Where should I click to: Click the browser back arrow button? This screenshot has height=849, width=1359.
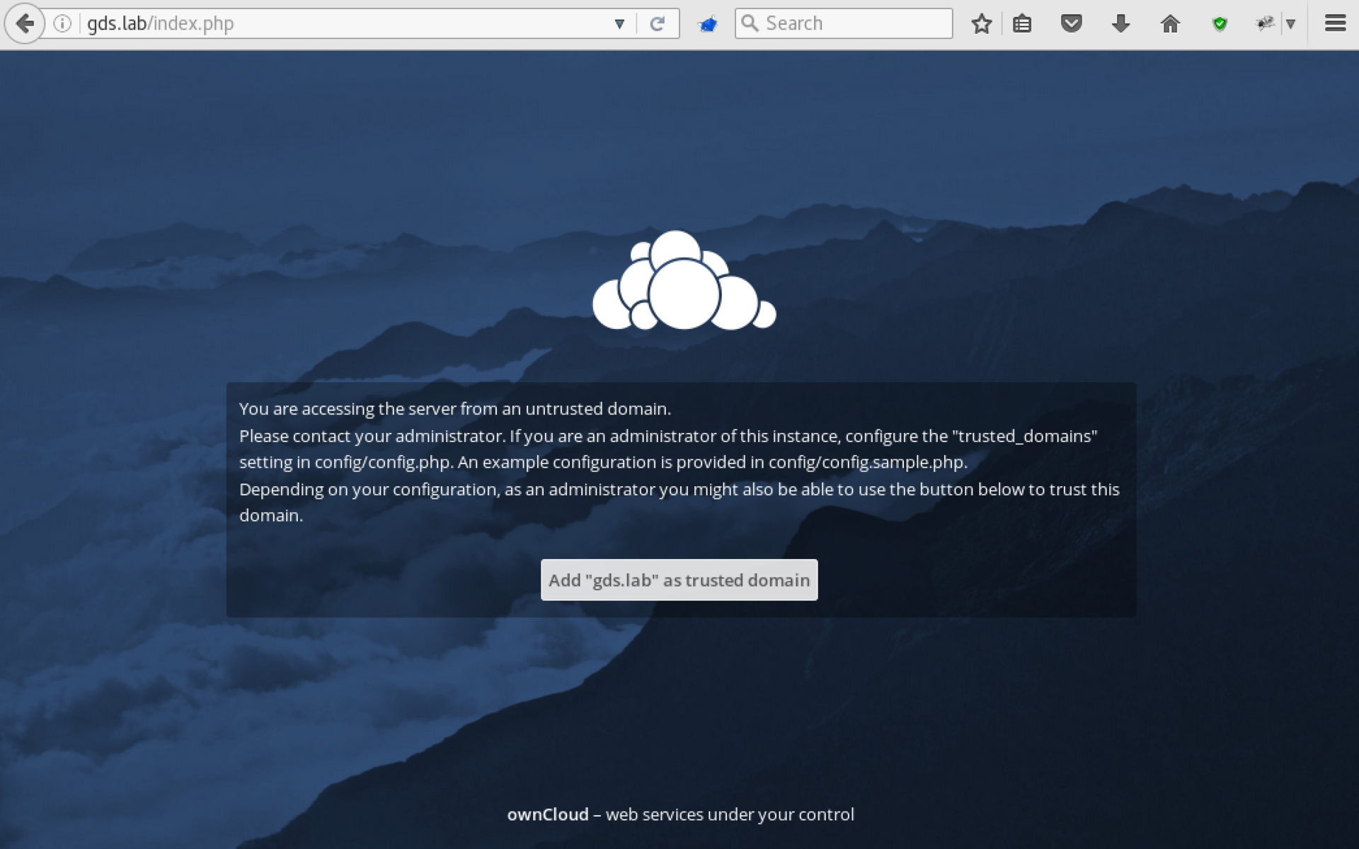tap(25, 23)
